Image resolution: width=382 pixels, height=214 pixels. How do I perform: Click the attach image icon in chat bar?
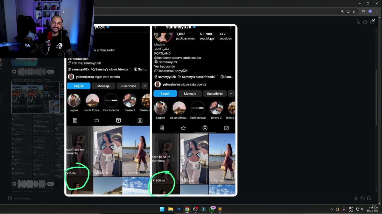[x=363, y=199]
